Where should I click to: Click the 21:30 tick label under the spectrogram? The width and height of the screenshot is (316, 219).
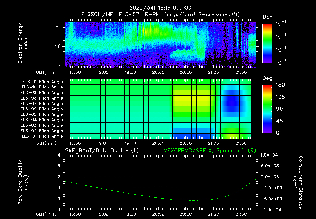click(241, 72)
